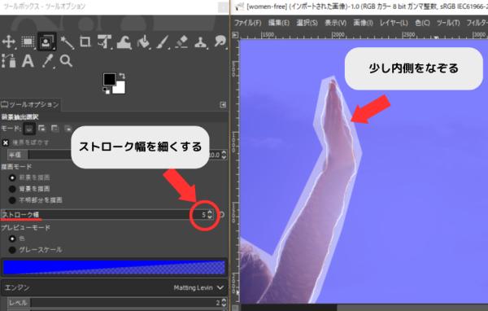The width and height of the screenshot is (488, 311).
Task: Reset stroke width to default value
Action: (221, 215)
